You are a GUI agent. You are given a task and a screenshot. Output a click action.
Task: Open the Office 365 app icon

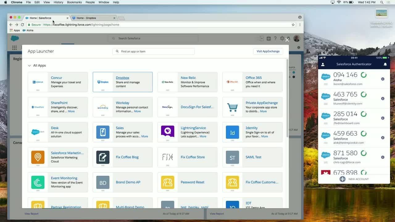coord(232,82)
